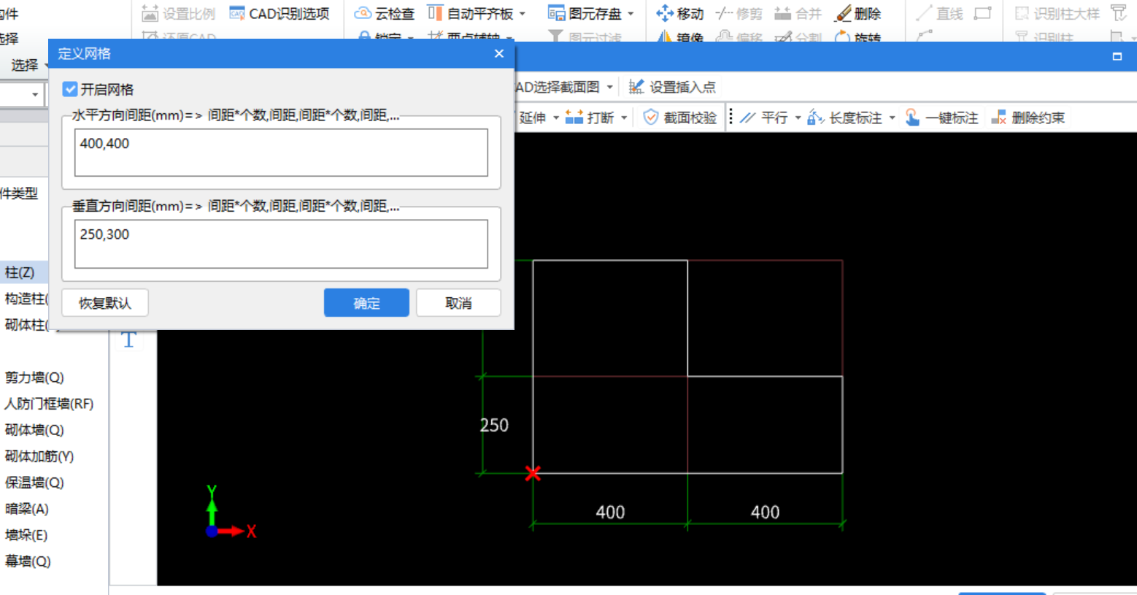Click the 识别柱大样 tool
Image resolution: width=1137 pixels, height=595 pixels.
(x=1057, y=13)
